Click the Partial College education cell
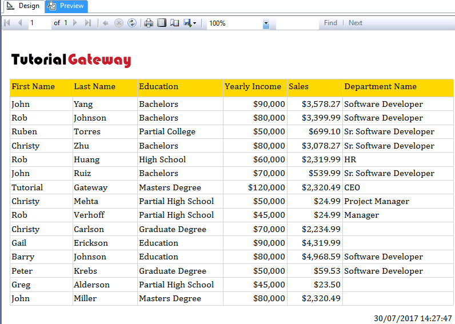This screenshot has height=324, width=455. coord(180,131)
